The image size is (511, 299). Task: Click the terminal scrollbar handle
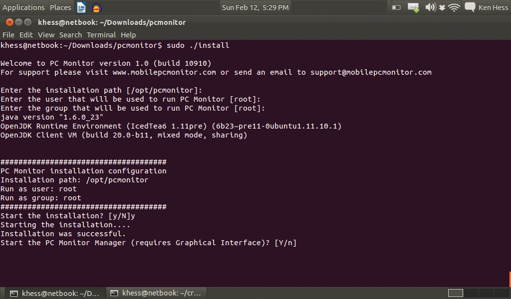(510, 280)
